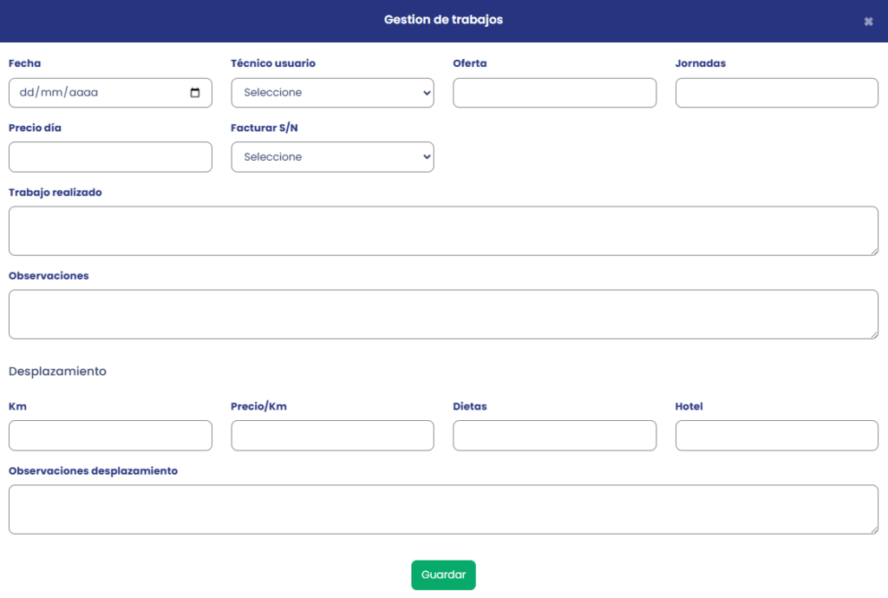
Task: Click into the Jornadas input box
Action: 776,93
